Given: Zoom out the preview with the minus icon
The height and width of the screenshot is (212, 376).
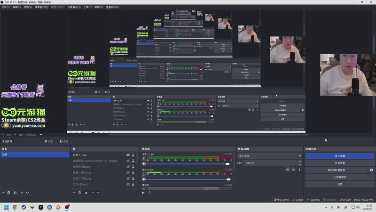Looking at the screenshot, I should tap(3, 135).
